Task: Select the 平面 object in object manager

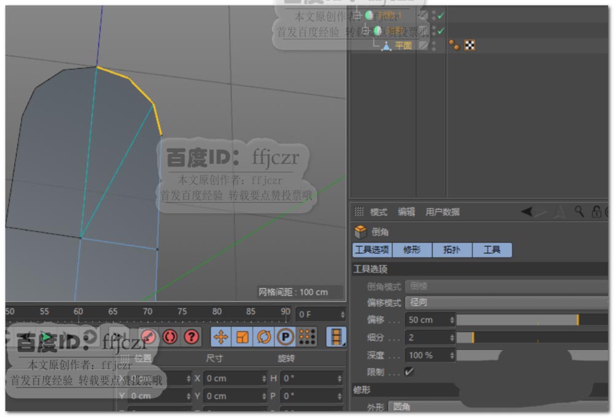Action: [403, 46]
